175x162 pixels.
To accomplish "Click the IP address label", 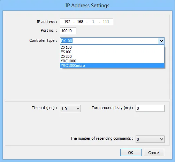I will point(47,22).
